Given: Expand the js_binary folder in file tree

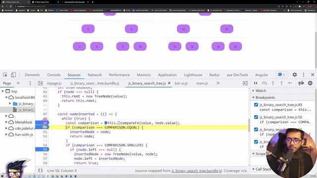Looking at the screenshot, I should point(10,103).
